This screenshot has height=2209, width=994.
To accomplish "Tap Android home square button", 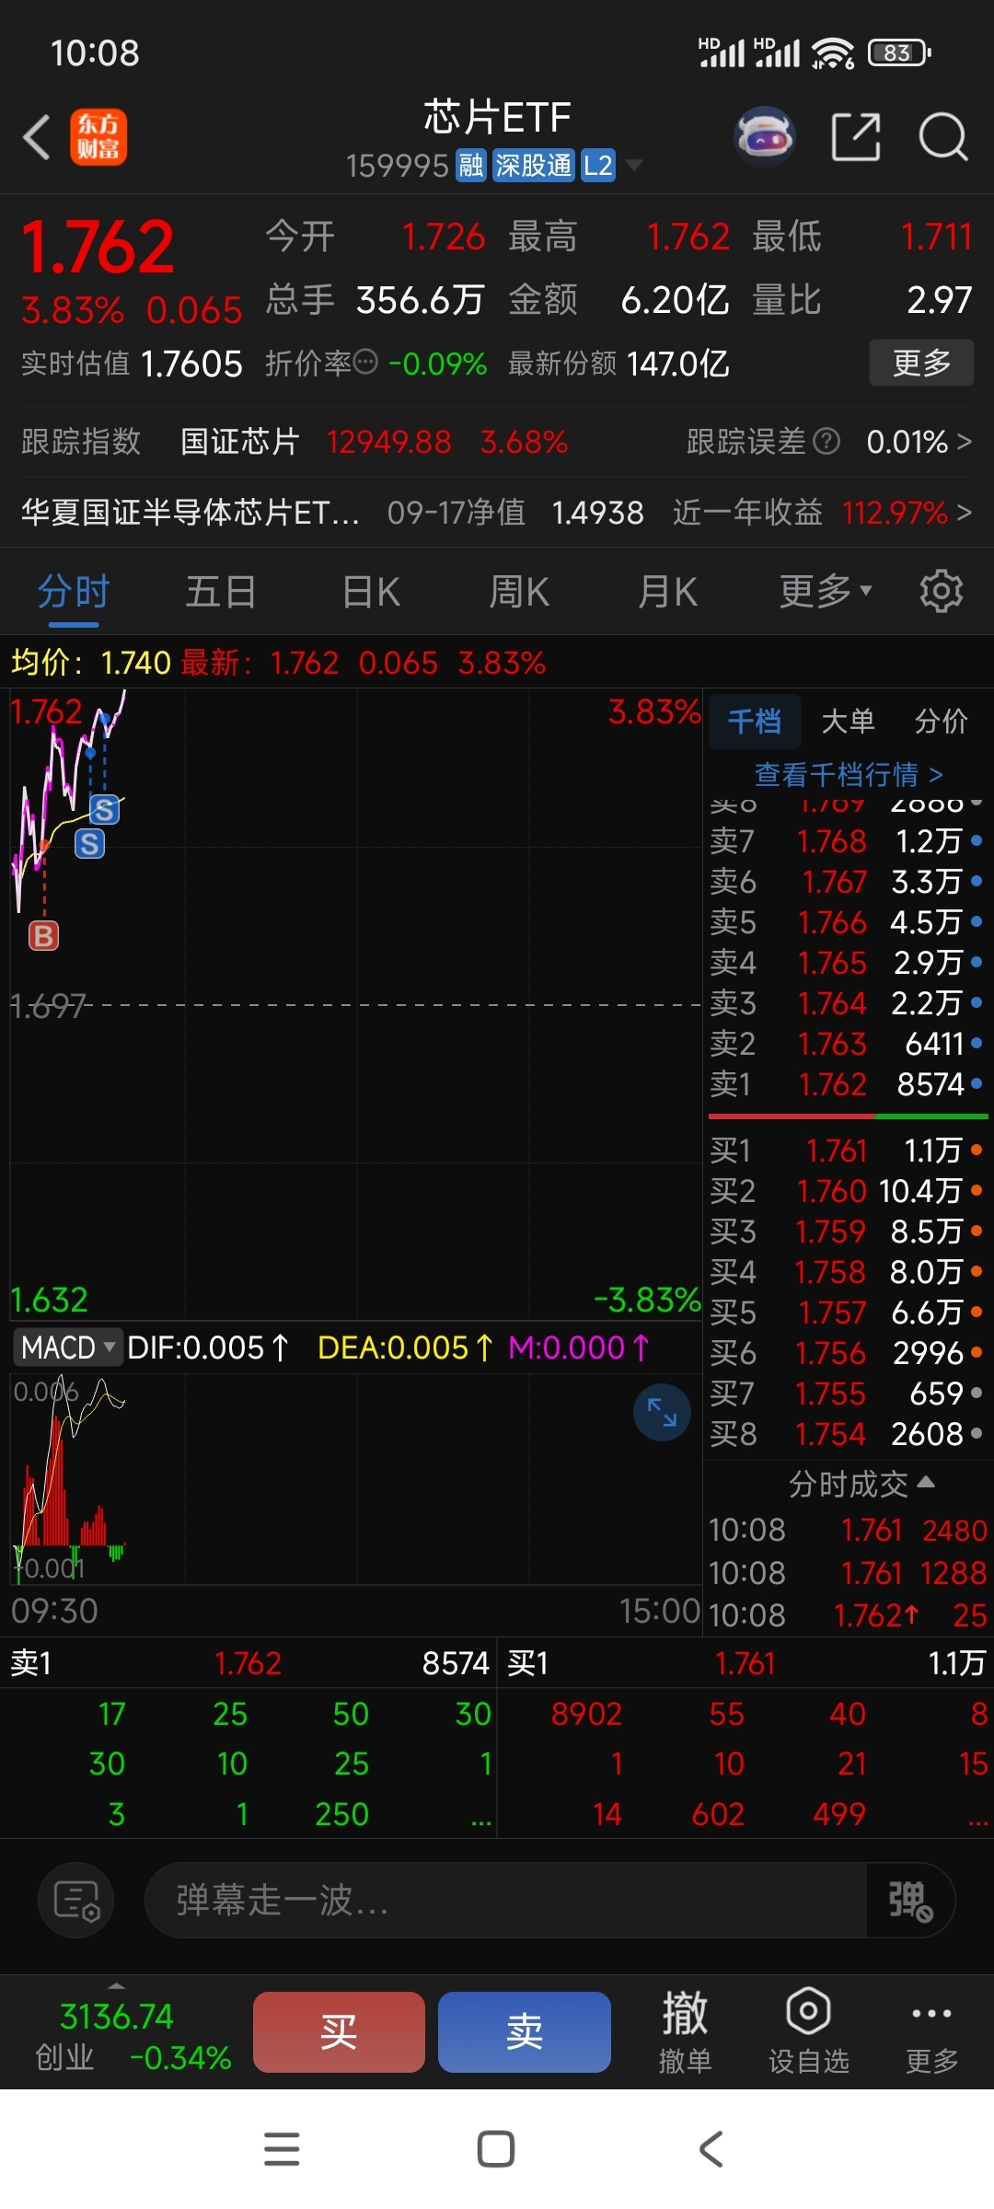I will [496, 2149].
